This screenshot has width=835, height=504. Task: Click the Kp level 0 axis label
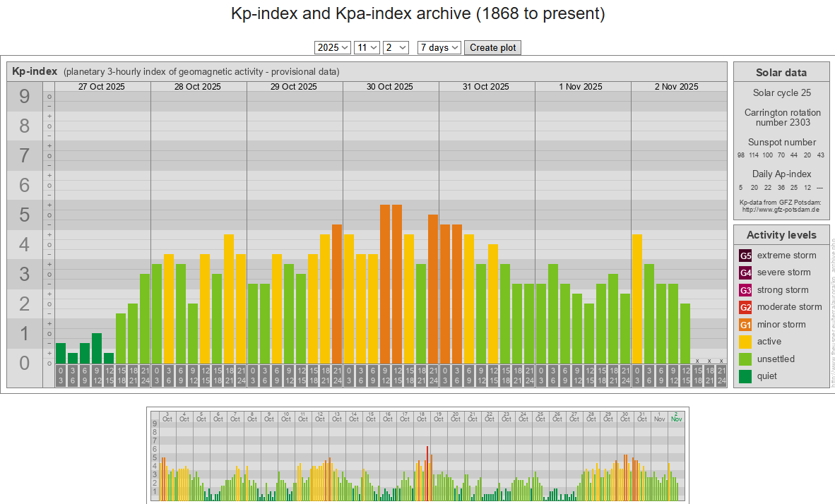pos(25,363)
